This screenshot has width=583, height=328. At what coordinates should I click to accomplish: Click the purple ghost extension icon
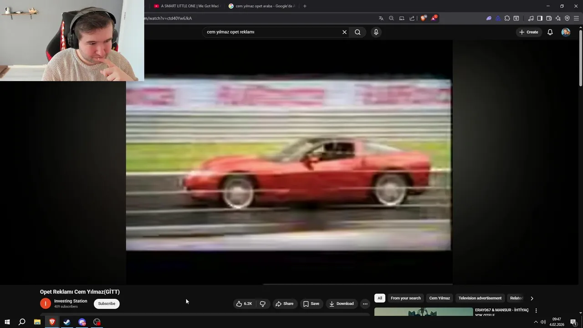[x=489, y=18]
